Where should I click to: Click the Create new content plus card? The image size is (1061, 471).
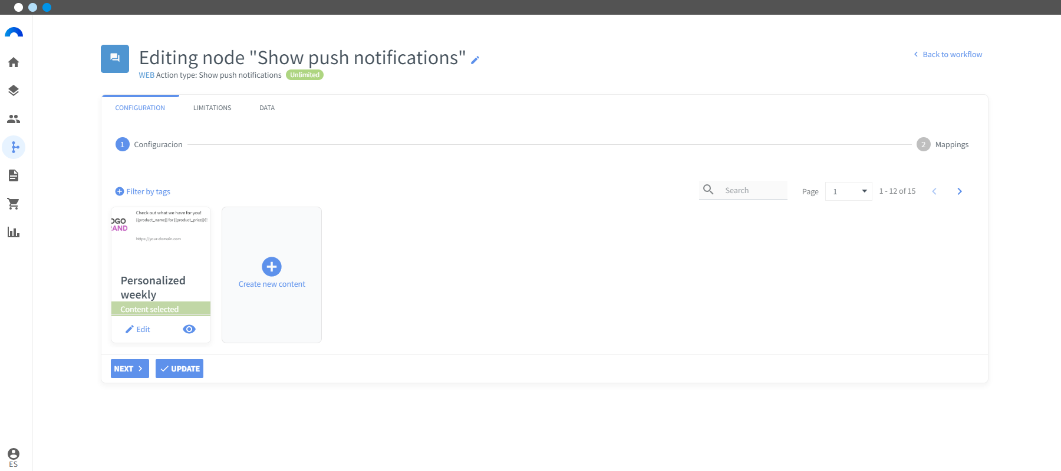pos(272,274)
